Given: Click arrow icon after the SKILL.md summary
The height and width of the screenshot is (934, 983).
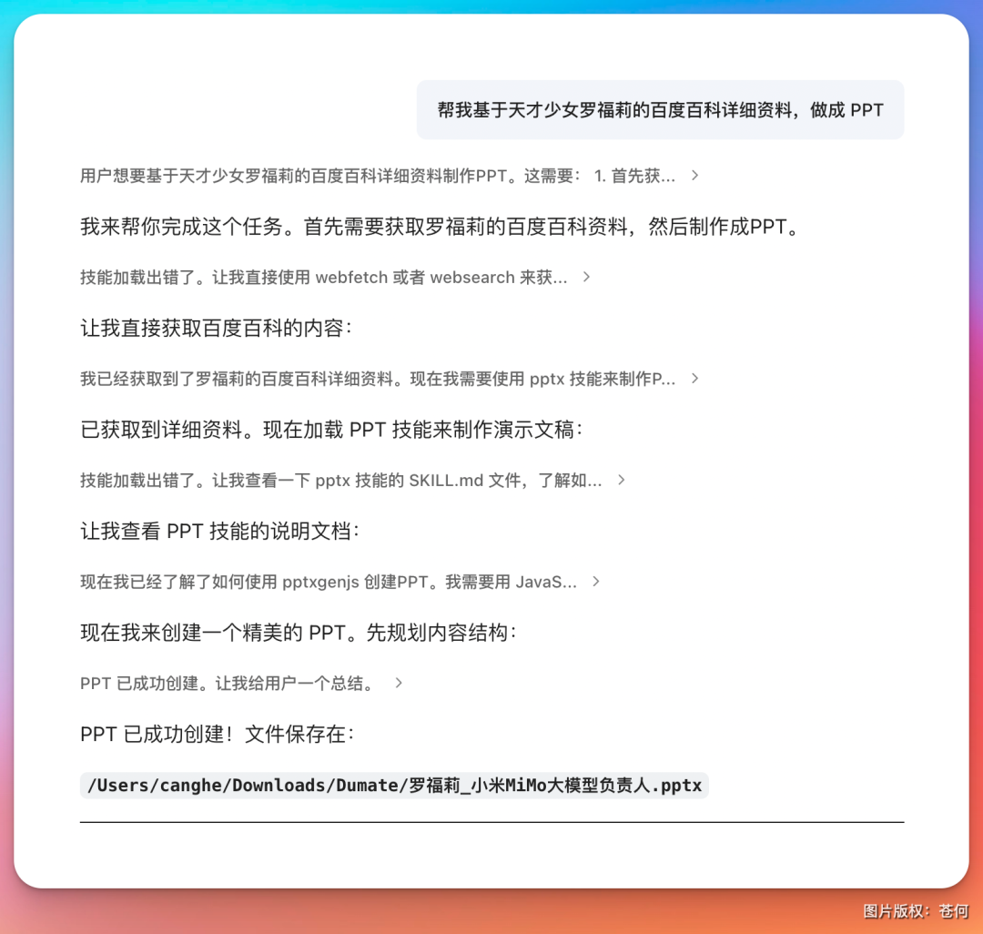Looking at the screenshot, I should coord(620,481).
